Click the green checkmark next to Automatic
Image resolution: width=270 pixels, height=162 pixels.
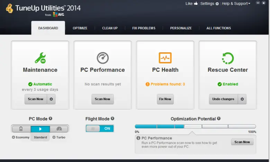click(30, 84)
